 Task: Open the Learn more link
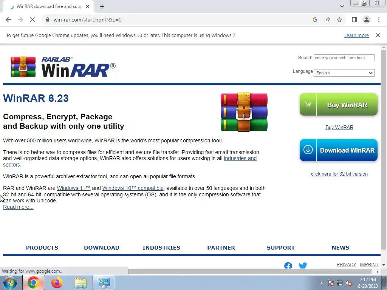pos(356,35)
